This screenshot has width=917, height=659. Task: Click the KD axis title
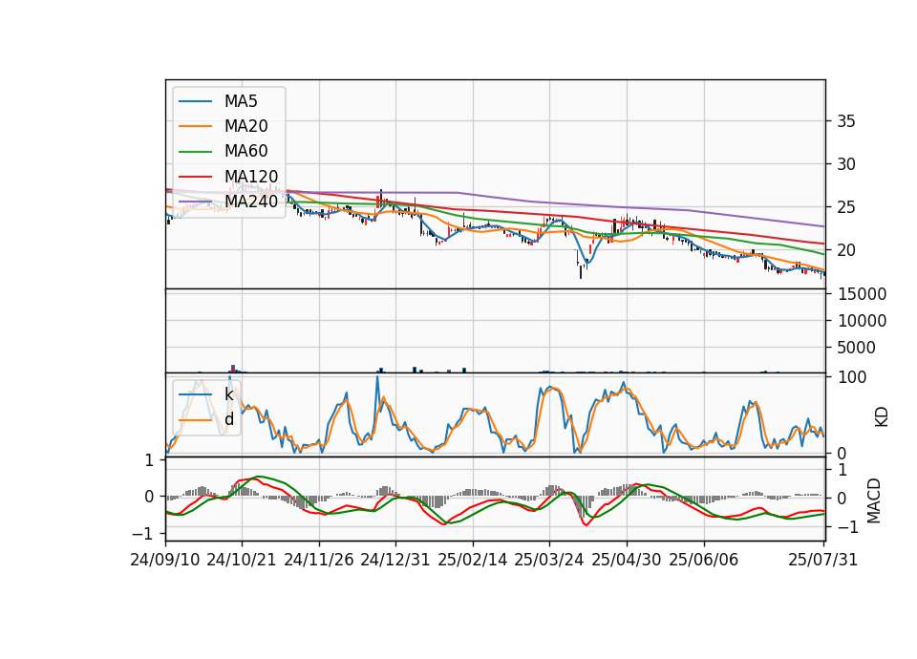click(882, 417)
